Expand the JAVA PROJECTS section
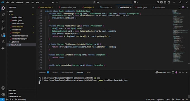 coord(15,97)
